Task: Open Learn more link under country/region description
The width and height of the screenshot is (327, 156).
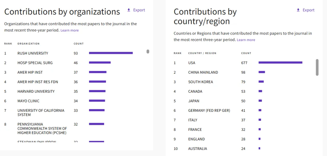Action: click(246, 40)
